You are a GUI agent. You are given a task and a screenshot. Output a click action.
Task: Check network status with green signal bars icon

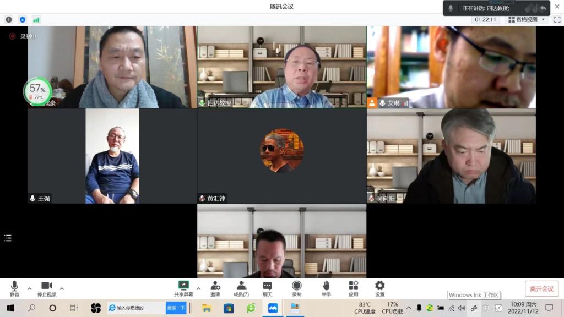[x=36, y=19]
